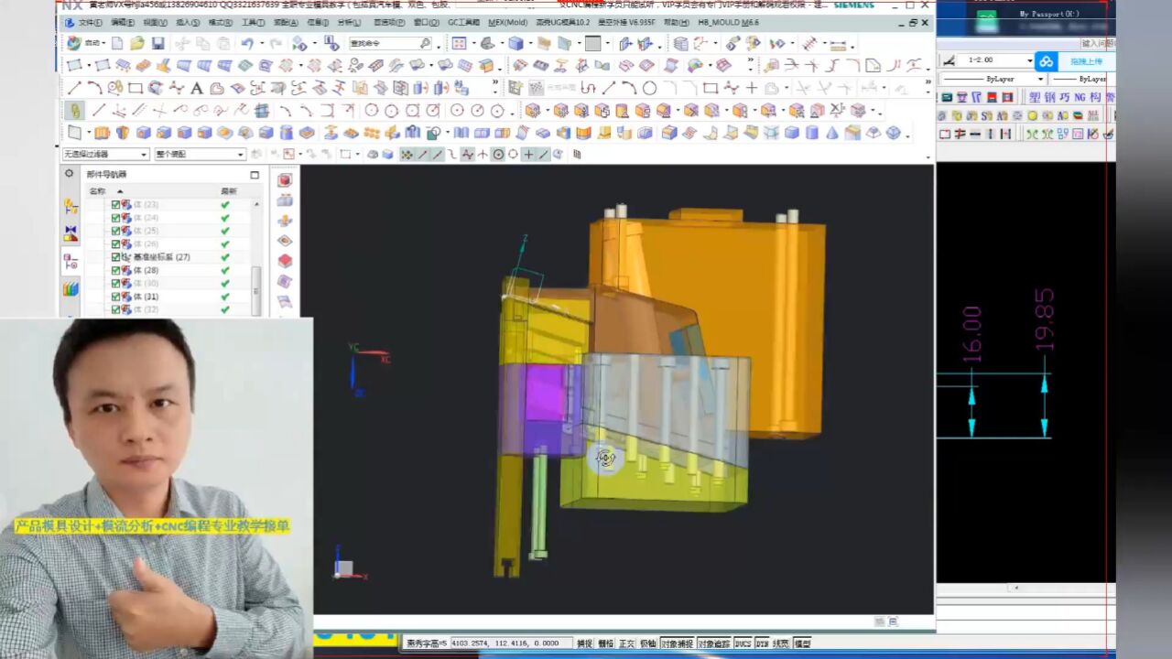Uncheck the 体 (28) checkbox

coord(115,270)
